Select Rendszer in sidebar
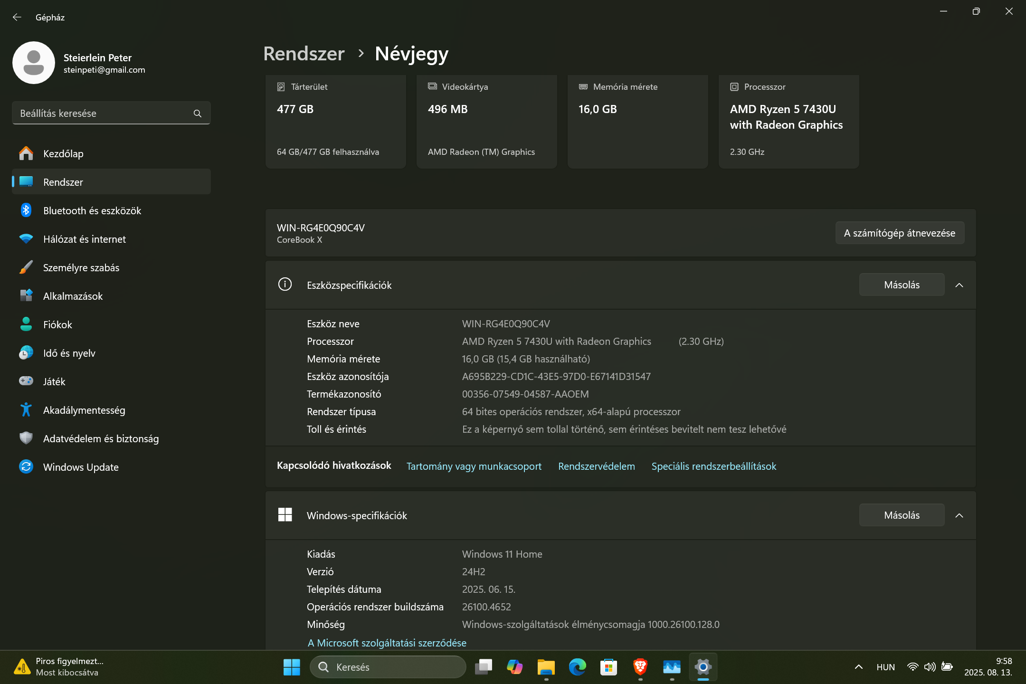Image resolution: width=1026 pixels, height=684 pixels. click(x=111, y=182)
